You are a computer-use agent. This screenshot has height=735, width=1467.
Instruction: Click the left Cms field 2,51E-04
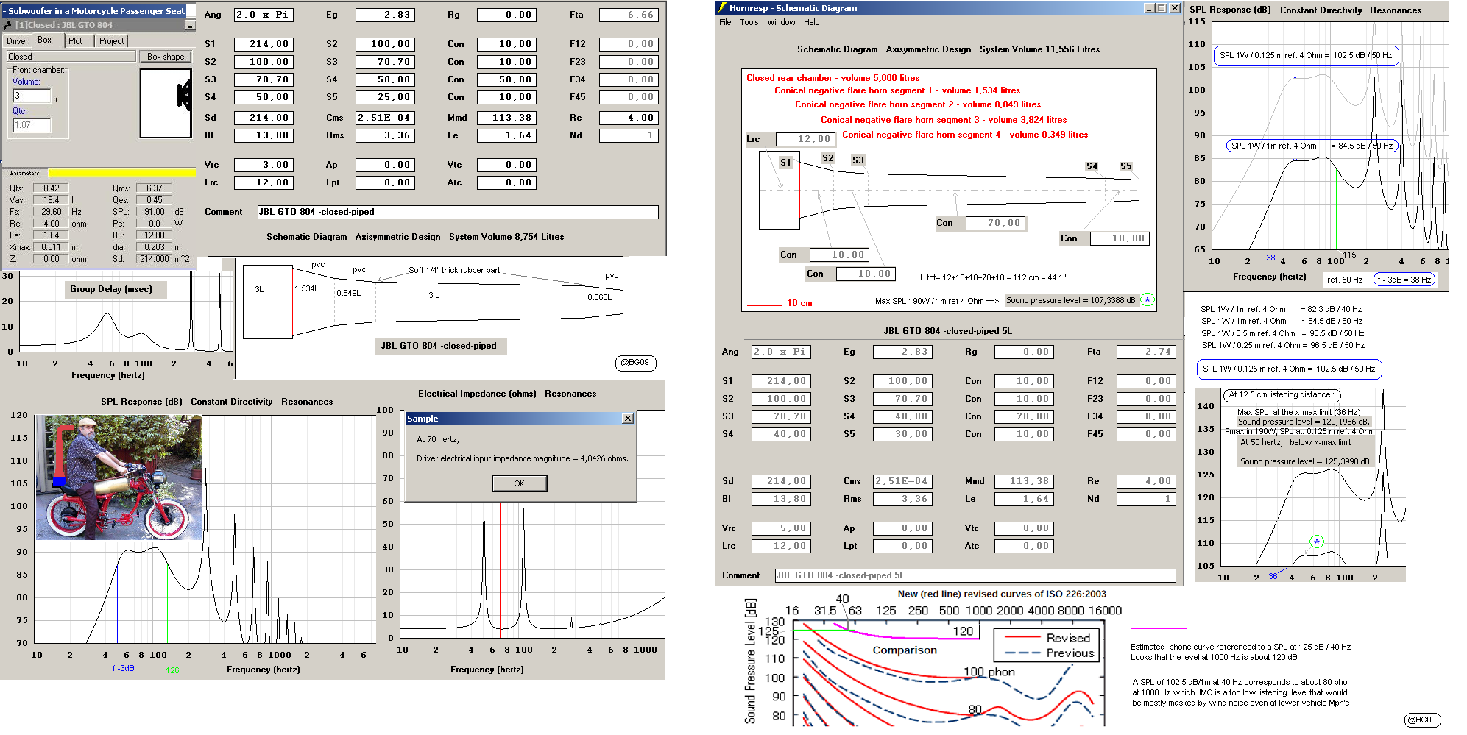[x=385, y=118]
